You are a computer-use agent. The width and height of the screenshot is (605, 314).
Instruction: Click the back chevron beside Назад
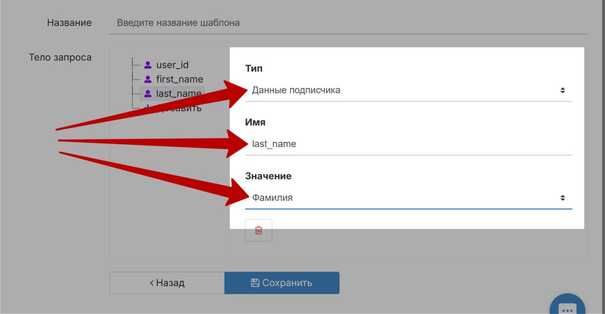coord(152,283)
